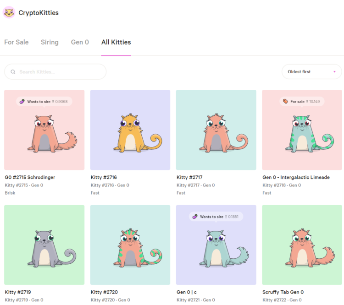Click Wants to sire 0.9068 badge
The image size is (344, 305).
(x=44, y=102)
